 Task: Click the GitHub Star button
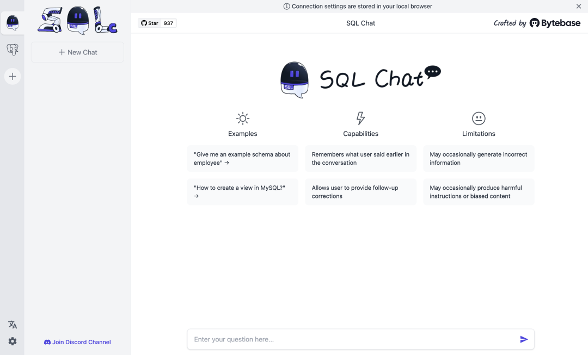tap(150, 23)
